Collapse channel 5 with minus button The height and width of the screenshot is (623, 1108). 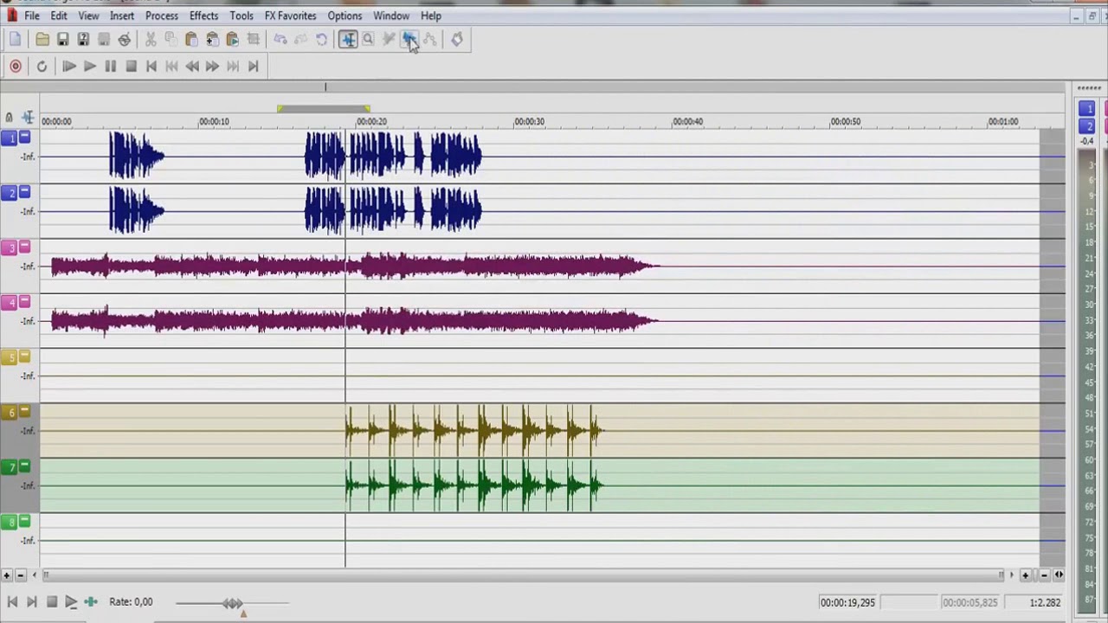[x=24, y=356]
